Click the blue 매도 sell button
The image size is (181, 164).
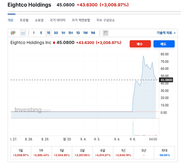point(164,44)
